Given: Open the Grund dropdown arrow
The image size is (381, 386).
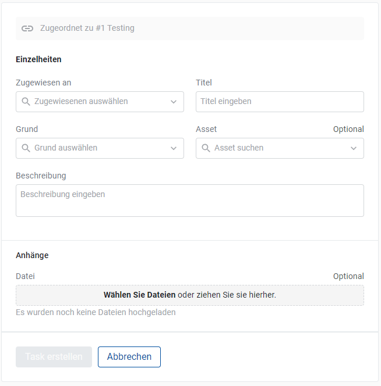Looking at the screenshot, I should pyautogui.click(x=174, y=148).
